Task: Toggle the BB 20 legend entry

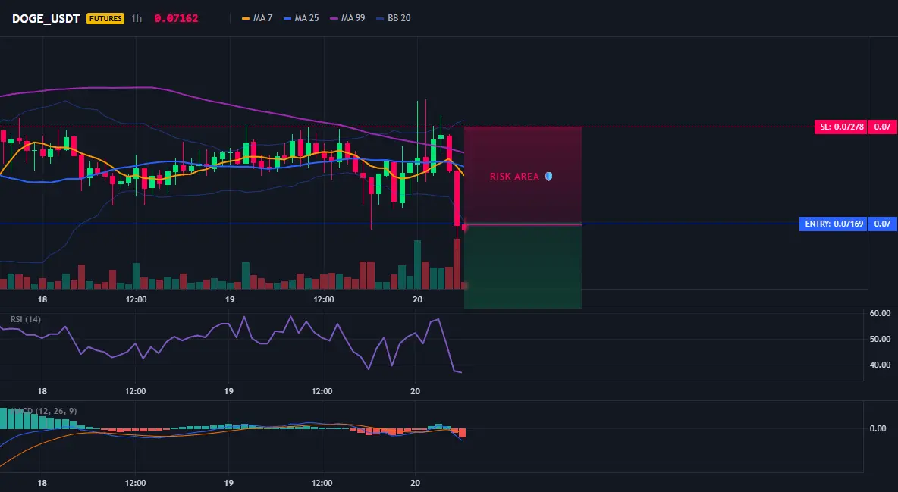Action: pyautogui.click(x=394, y=18)
